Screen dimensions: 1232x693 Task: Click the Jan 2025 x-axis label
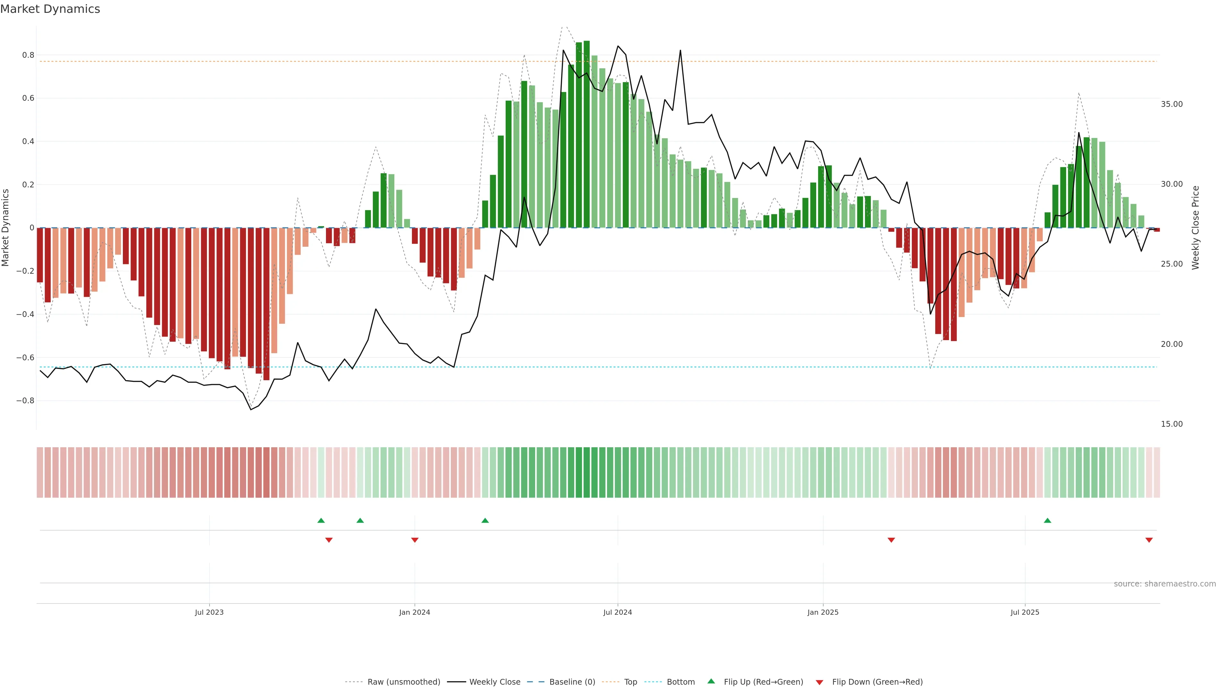click(823, 612)
